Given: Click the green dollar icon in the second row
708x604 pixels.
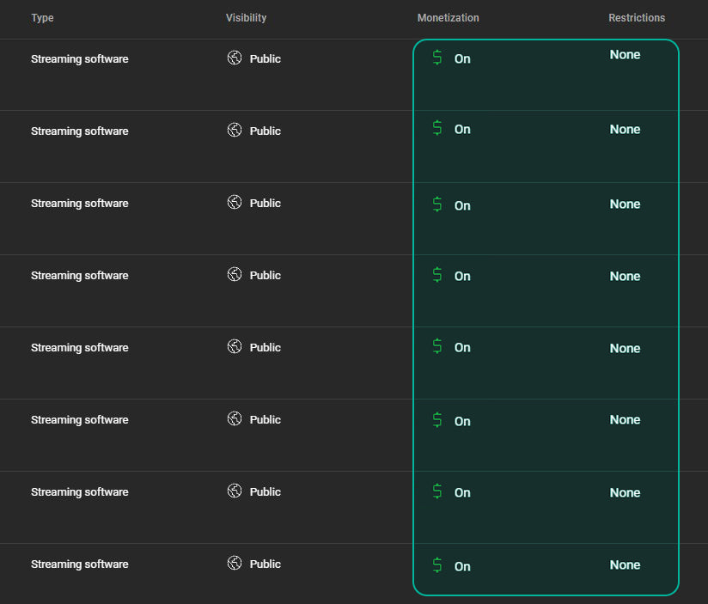Looking at the screenshot, I should [x=437, y=129].
